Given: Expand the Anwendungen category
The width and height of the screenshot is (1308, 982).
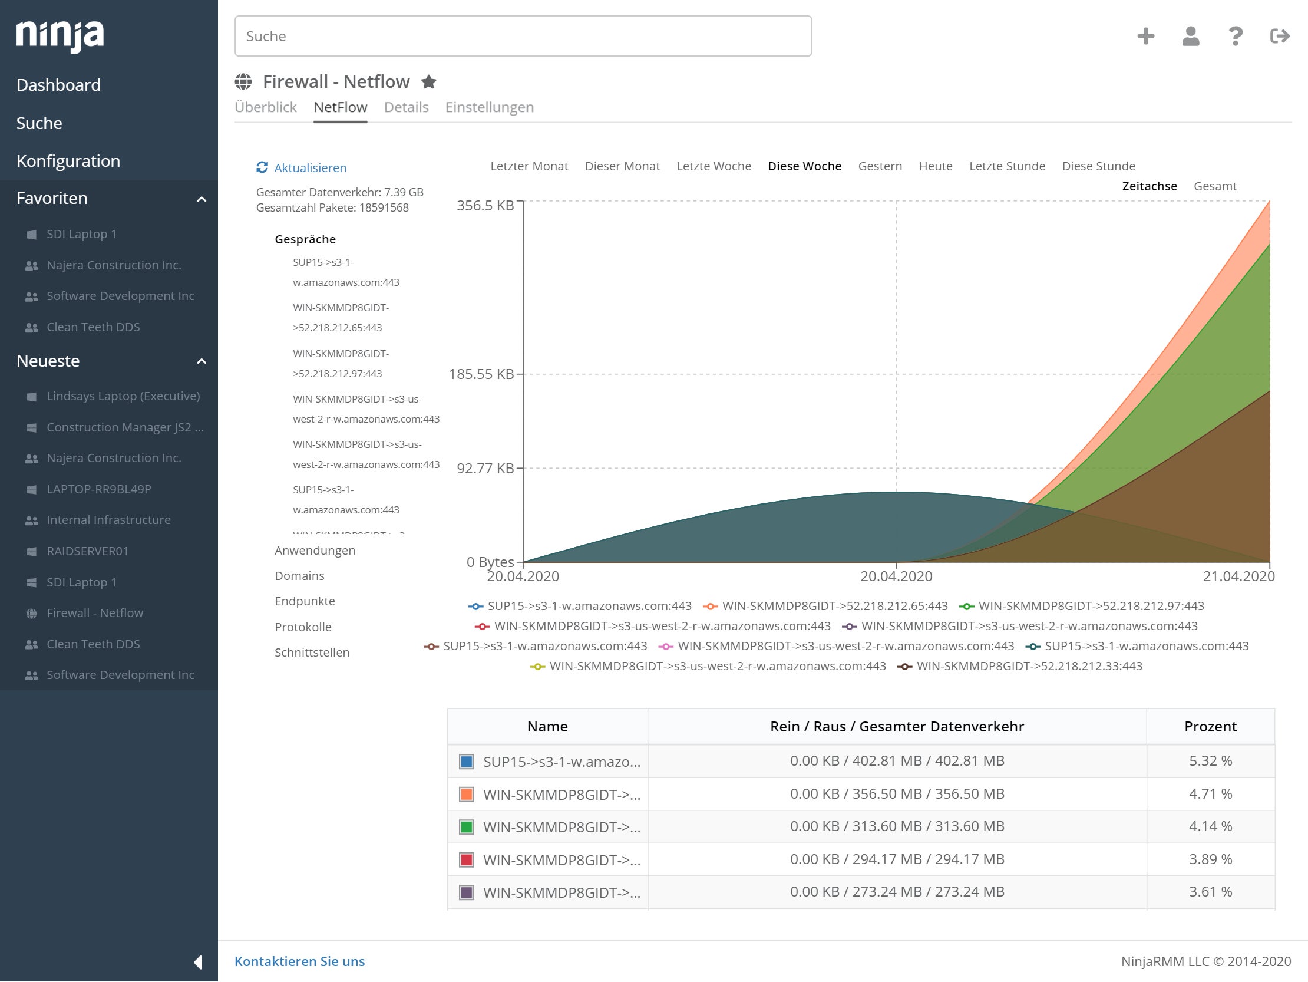Looking at the screenshot, I should tap(315, 550).
